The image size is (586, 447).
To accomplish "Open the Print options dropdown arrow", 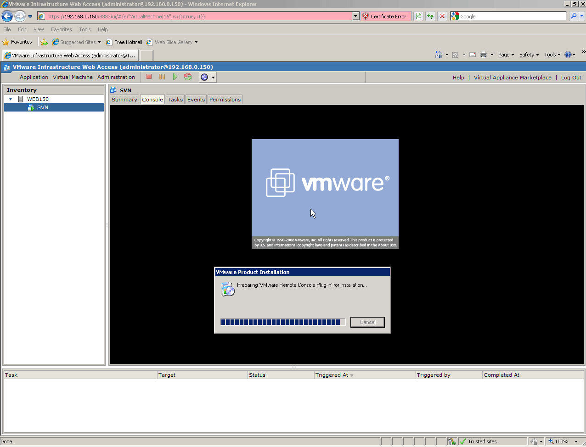I will 492,55.
